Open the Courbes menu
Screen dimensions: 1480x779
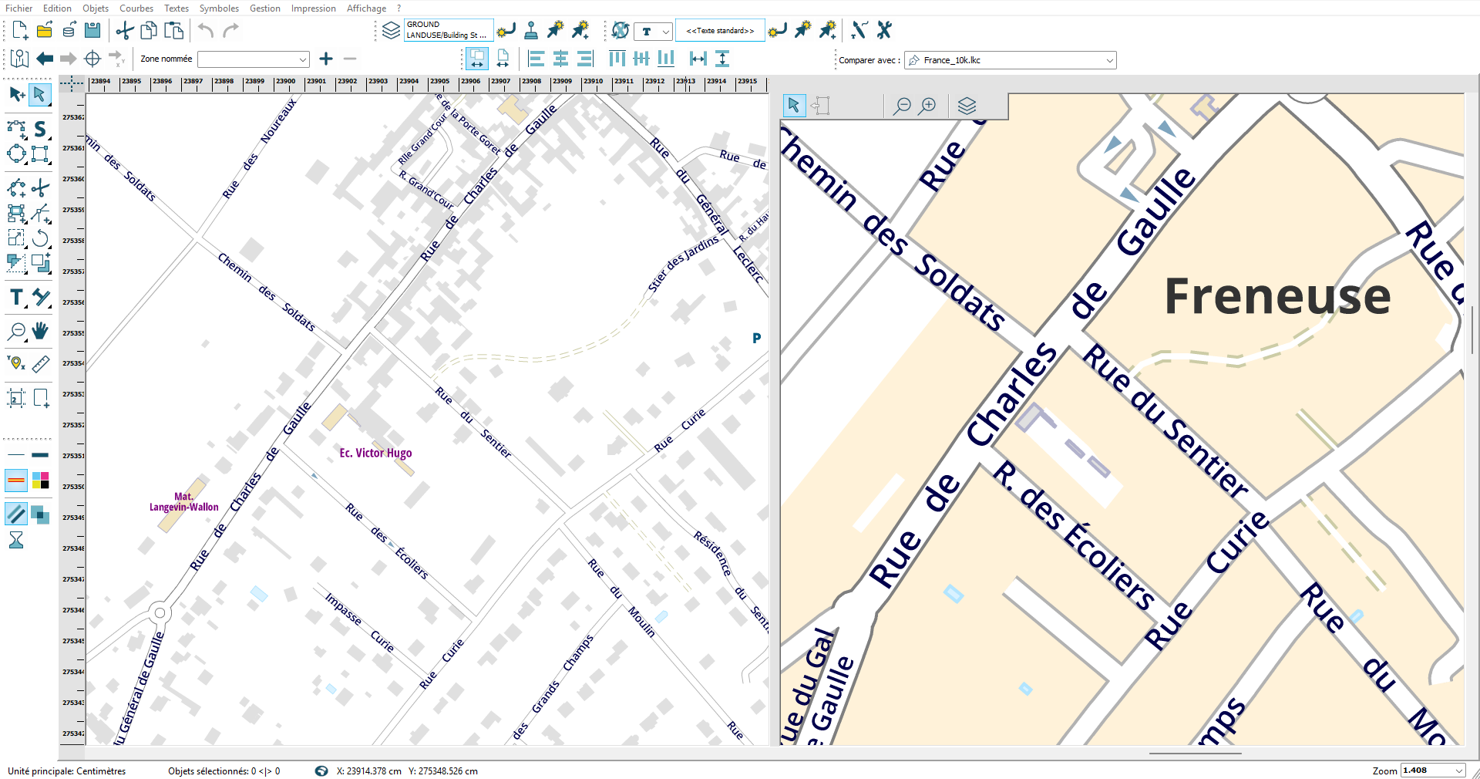point(136,8)
